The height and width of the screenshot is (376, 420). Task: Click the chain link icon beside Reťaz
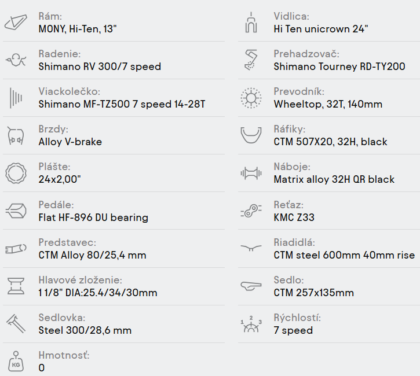coord(251,211)
